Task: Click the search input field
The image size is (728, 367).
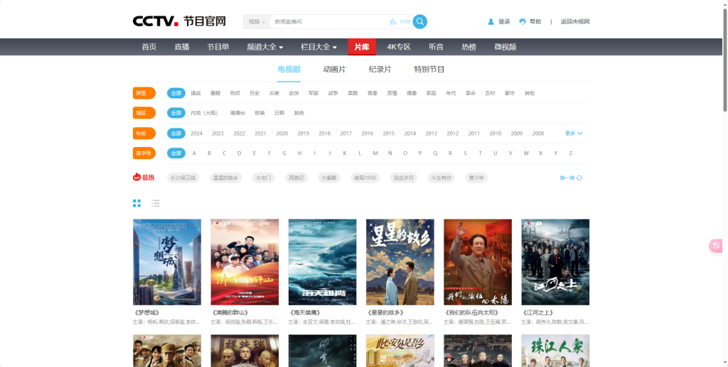Action: tap(330, 22)
